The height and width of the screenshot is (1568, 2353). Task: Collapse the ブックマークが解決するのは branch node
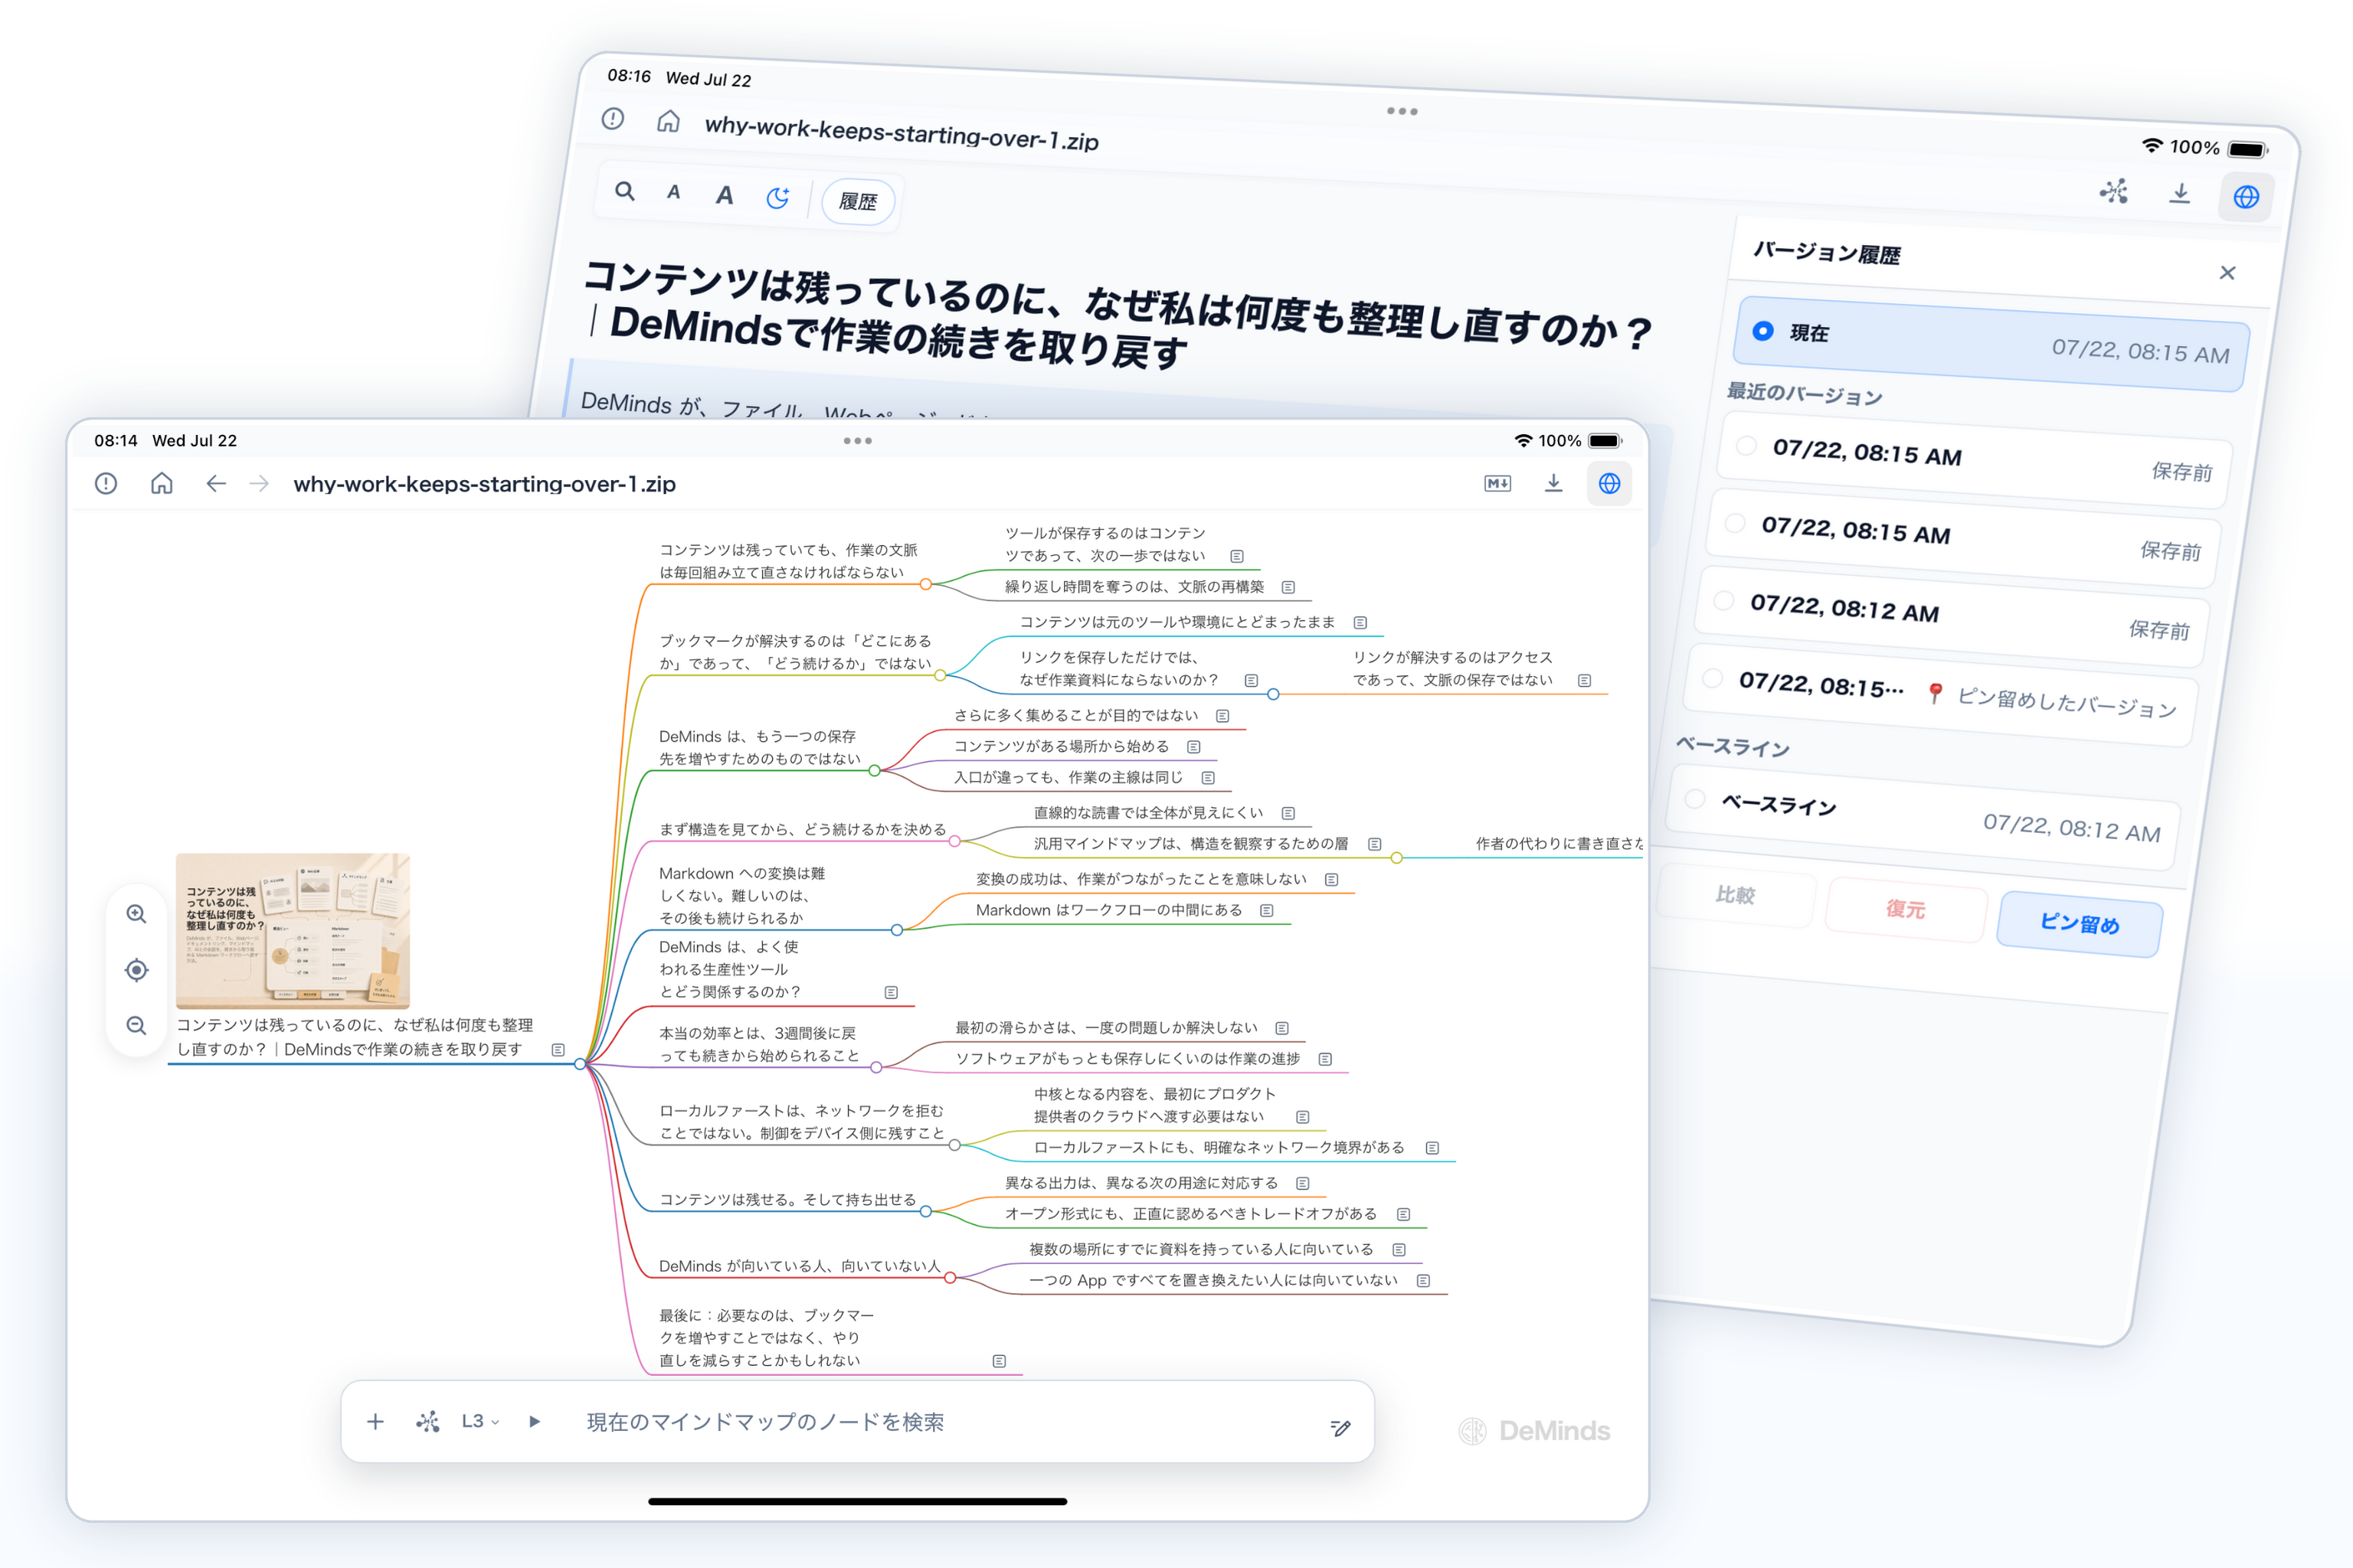coord(941,676)
